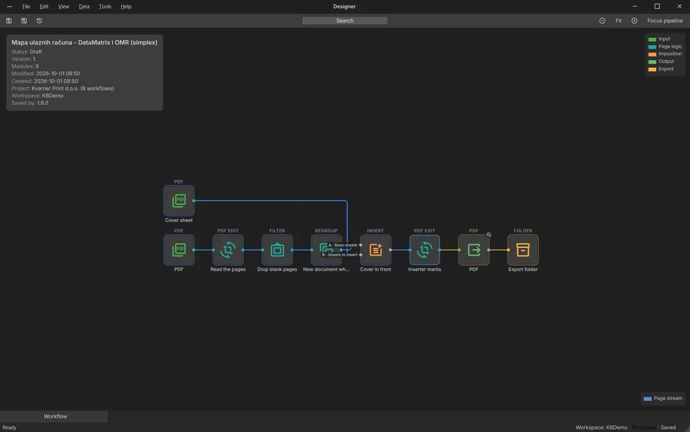Select the Read the pages node
Viewport: 690px width, 432px height.
(228, 250)
